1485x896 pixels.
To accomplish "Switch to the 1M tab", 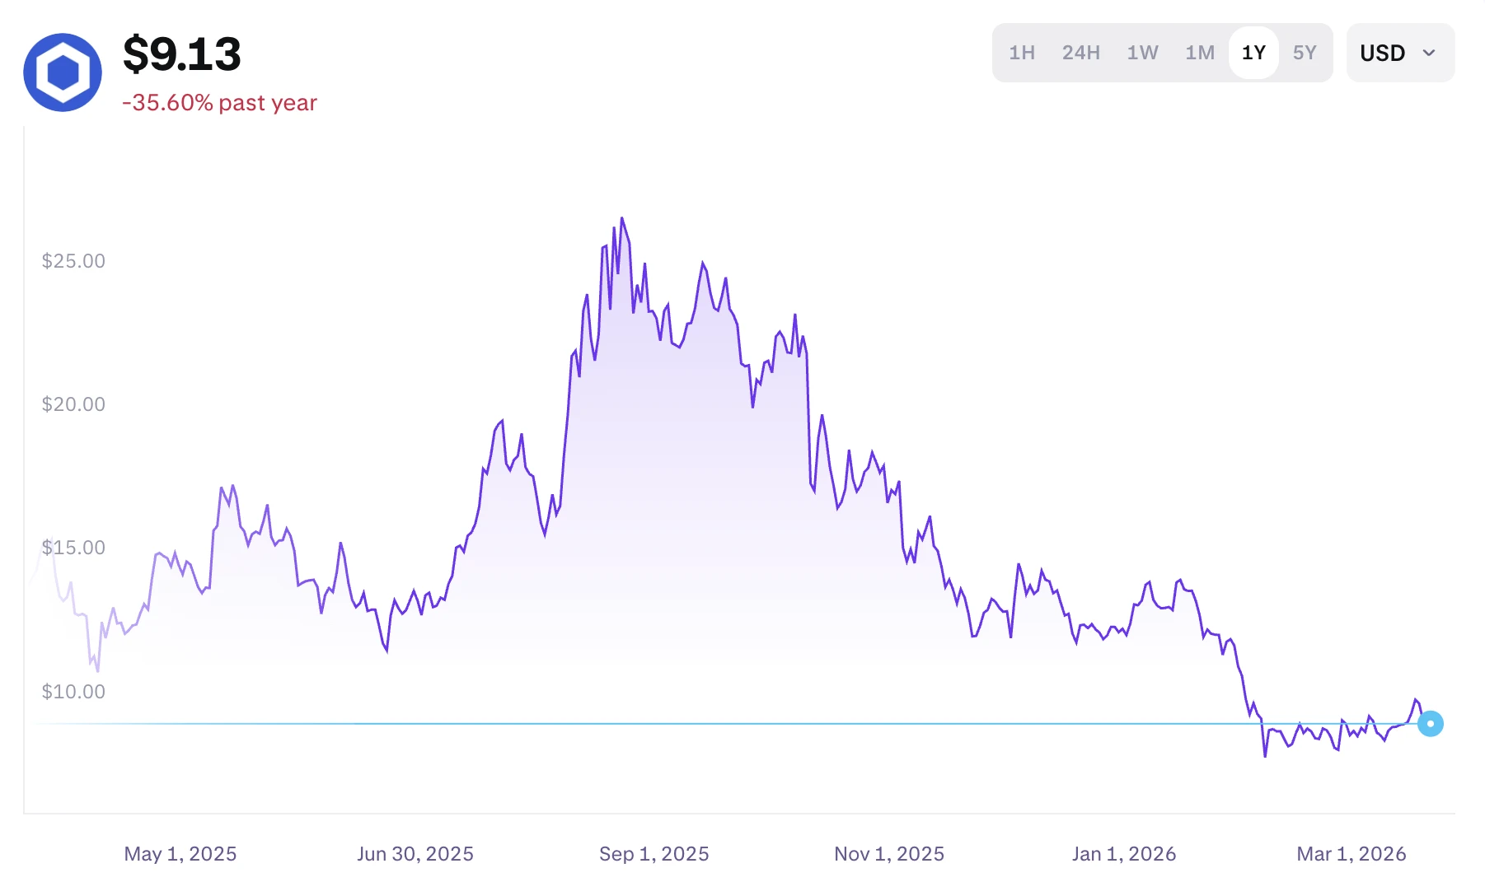I will (1199, 53).
